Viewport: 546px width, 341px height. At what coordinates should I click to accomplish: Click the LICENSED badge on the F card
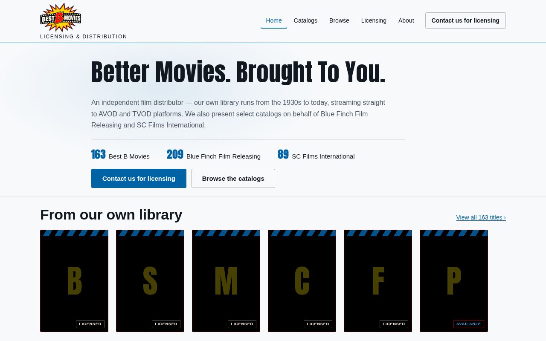click(x=394, y=324)
